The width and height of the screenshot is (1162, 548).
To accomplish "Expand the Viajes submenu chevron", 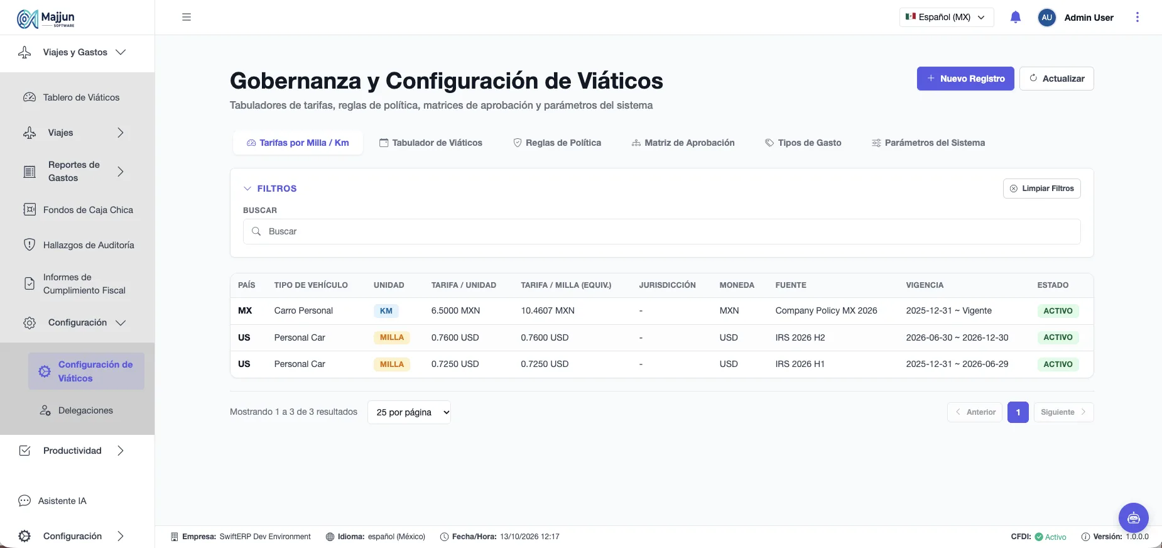I will [121, 133].
